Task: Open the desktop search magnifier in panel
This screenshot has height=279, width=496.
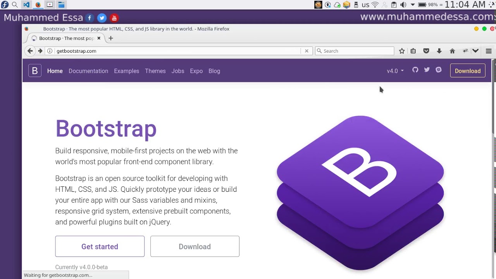Action: point(15,5)
